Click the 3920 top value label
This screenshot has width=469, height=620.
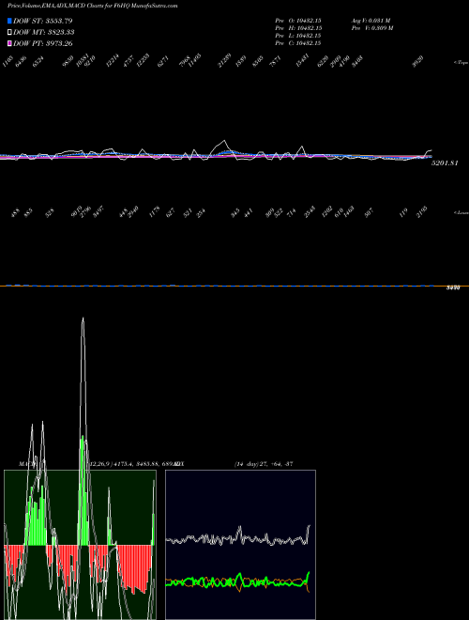tap(418, 62)
